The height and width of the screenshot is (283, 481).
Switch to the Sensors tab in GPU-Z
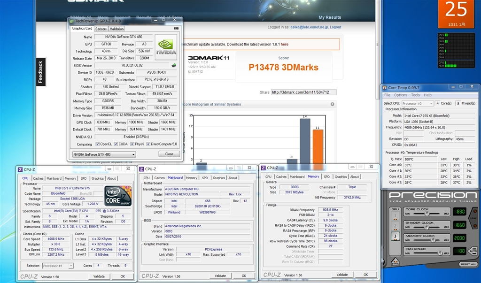tap(101, 29)
